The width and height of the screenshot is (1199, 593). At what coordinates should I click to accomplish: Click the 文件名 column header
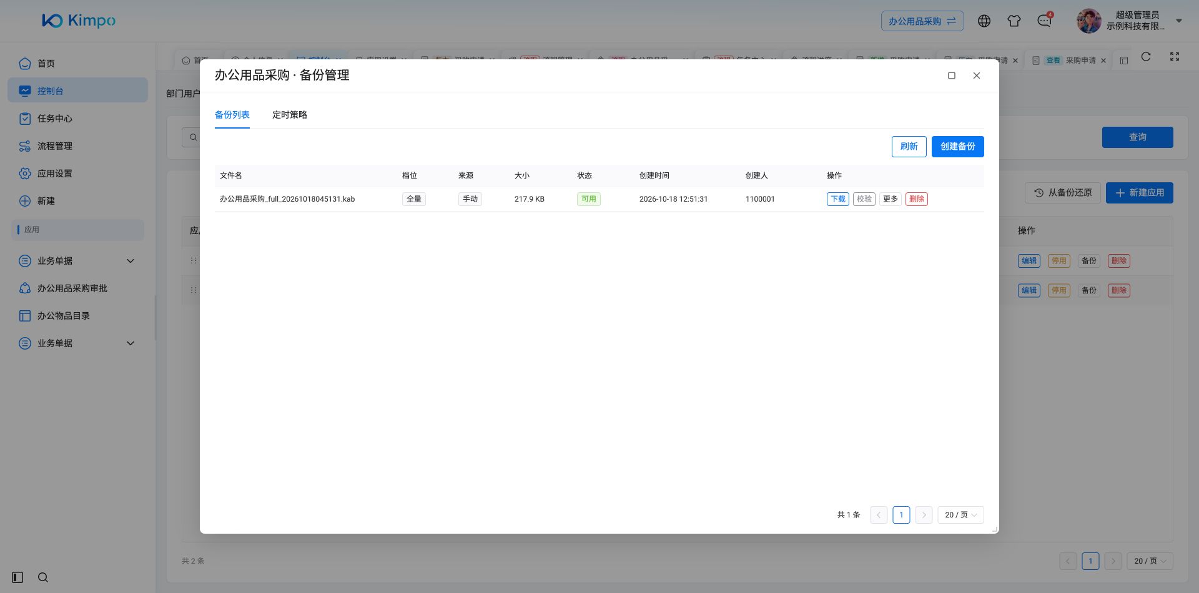coord(231,175)
